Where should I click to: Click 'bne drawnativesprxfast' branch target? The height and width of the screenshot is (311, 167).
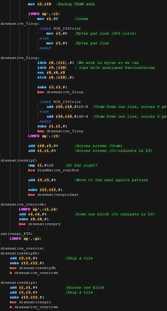pos(58,195)
